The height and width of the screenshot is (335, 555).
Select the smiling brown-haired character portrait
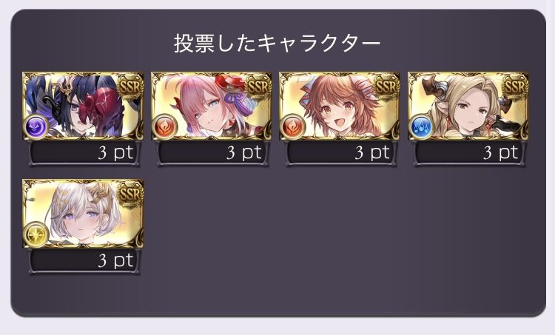(x=340, y=106)
